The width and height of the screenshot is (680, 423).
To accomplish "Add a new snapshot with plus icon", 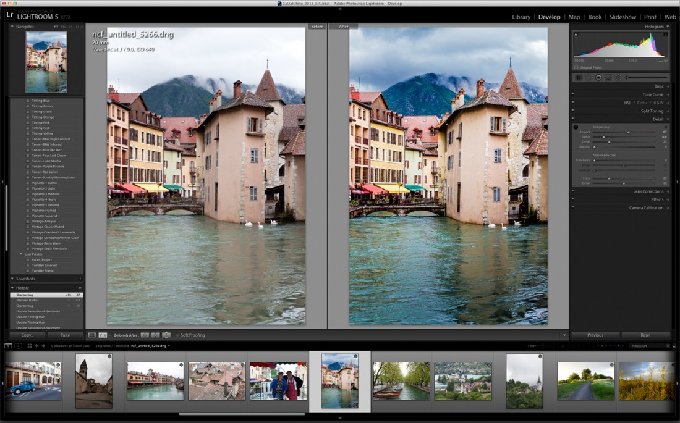I will click(x=80, y=279).
